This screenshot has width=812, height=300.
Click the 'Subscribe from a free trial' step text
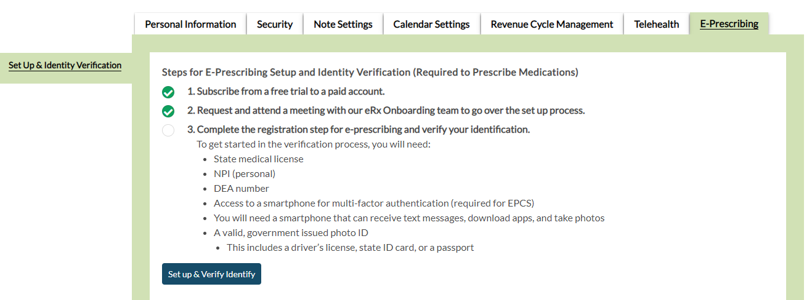[x=286, y=92]
